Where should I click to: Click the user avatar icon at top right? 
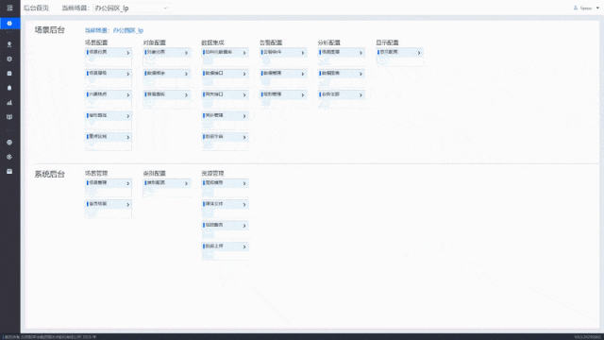click(576, 8)
